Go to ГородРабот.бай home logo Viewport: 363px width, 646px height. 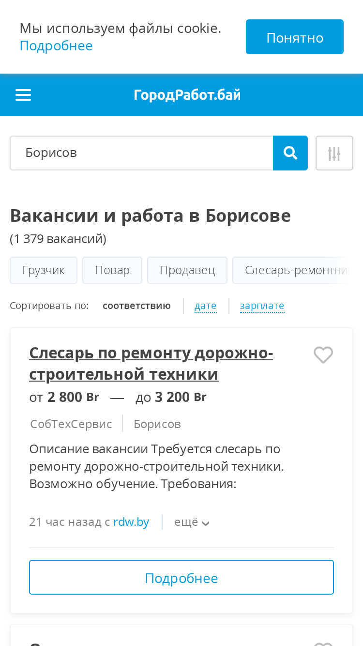pyautogui.click(x=187, y=95)
